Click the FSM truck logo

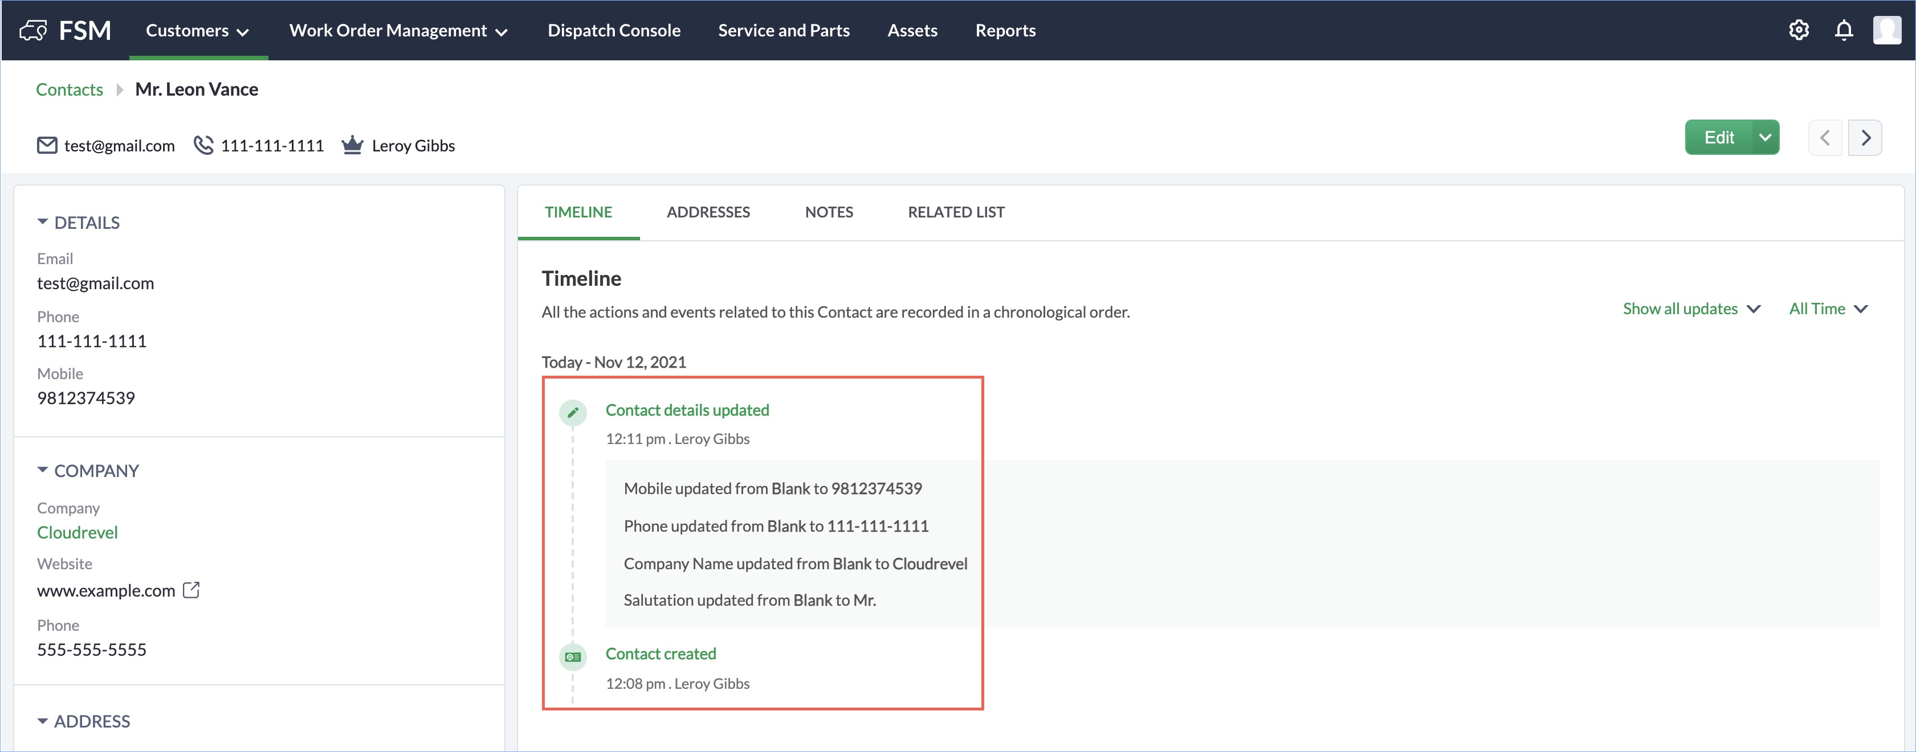point(34,31)
